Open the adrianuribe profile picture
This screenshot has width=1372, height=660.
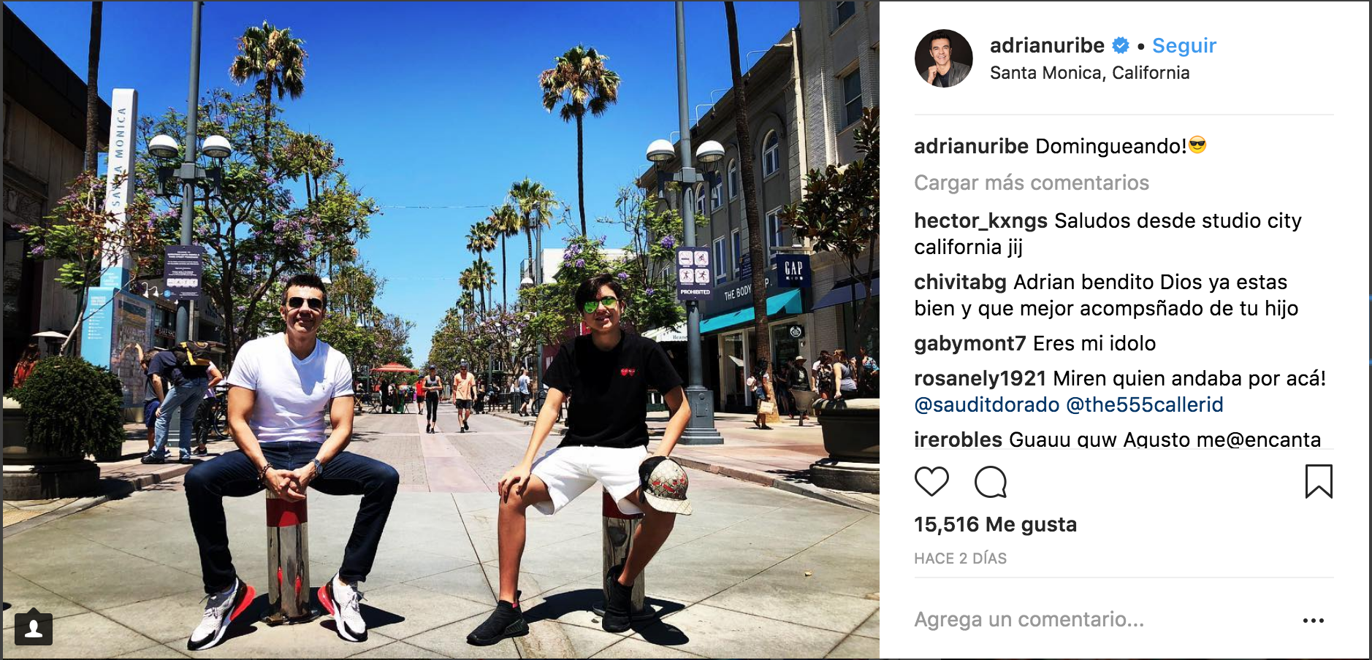(x=944, y=58)
